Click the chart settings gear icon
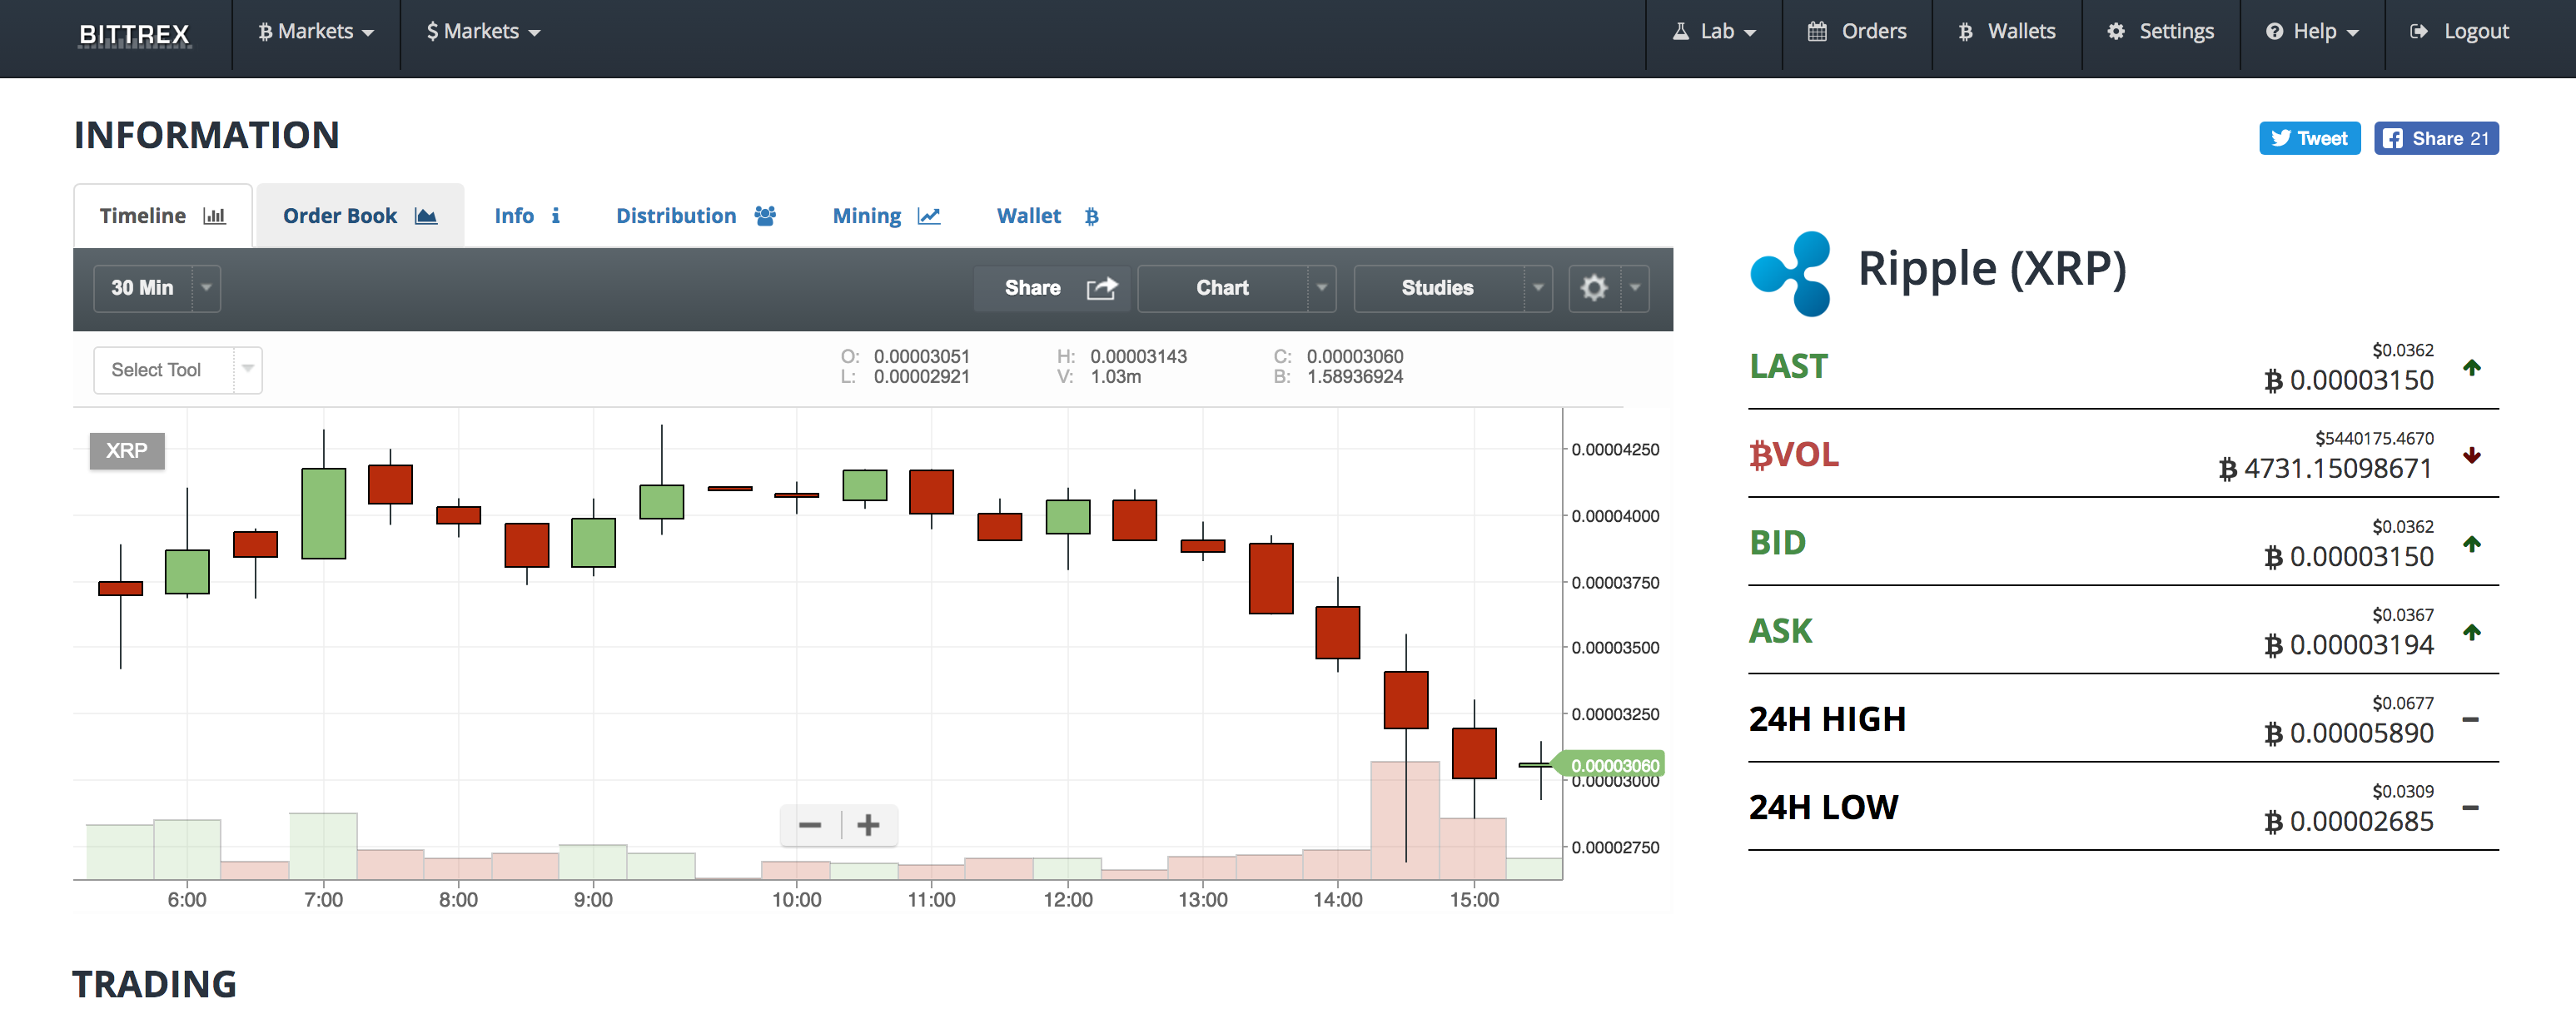2576x1009 pixels. tap(1594, 288)
